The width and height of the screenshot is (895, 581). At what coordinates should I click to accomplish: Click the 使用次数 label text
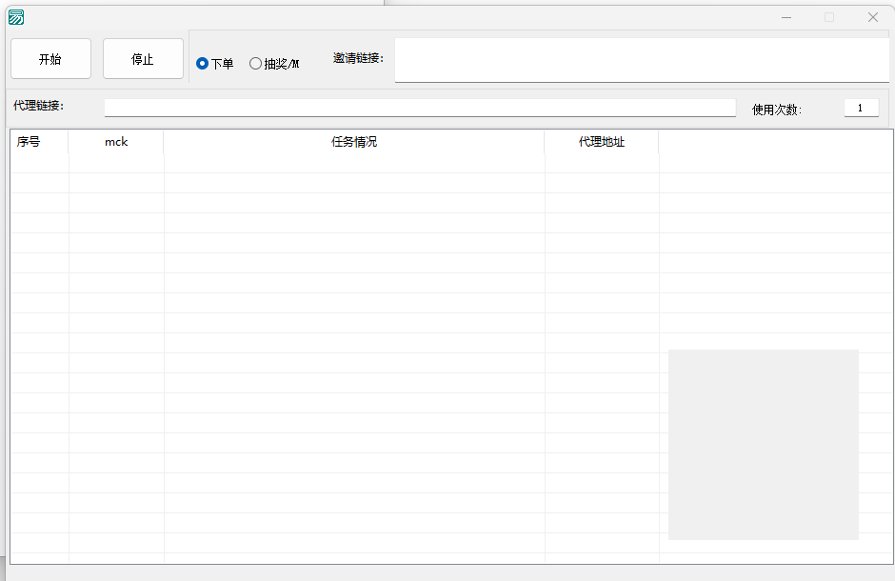777,110
